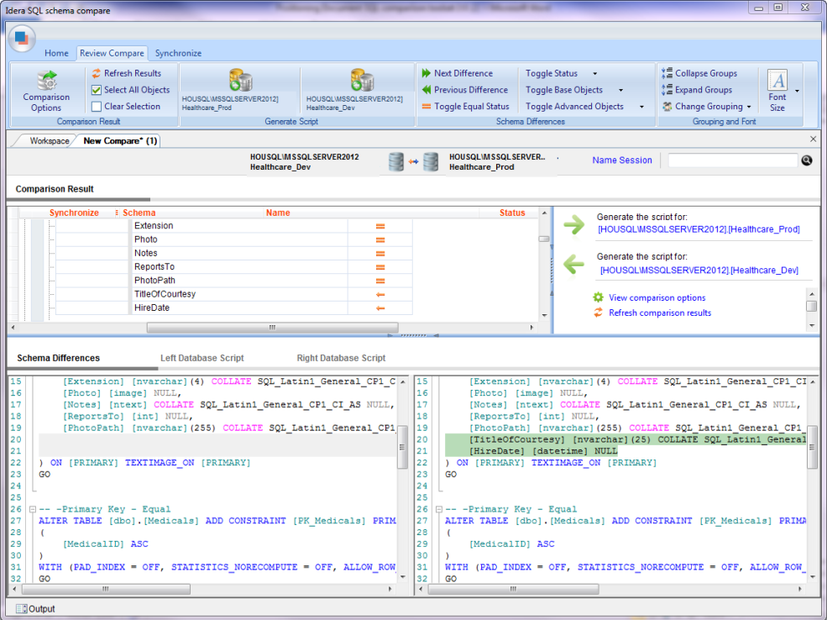827x620 pixels.
Task: Generate script for Healthcare_Dev database icon
Action: (x=362, y=81)
